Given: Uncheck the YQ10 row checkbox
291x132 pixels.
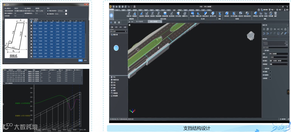Looking at the screenshot, I should 31,56.
